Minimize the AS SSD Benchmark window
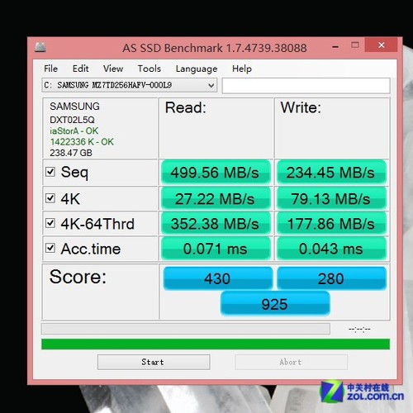413x413 pixels. [x=335, y=46]
